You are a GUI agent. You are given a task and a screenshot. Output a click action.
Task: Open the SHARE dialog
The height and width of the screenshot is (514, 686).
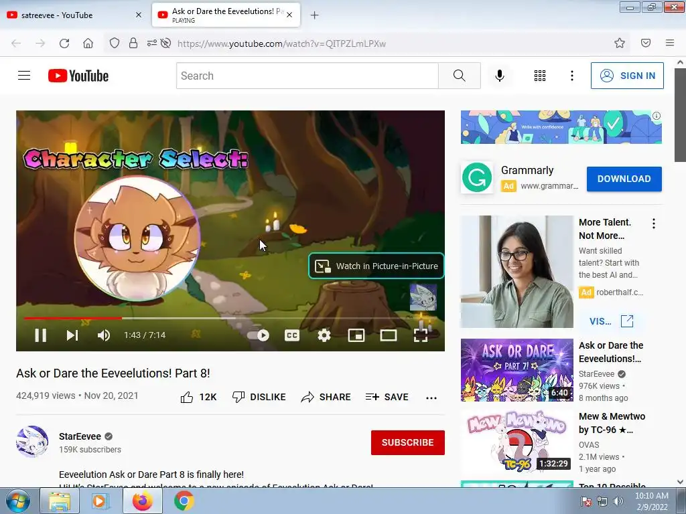click(326, 397)
